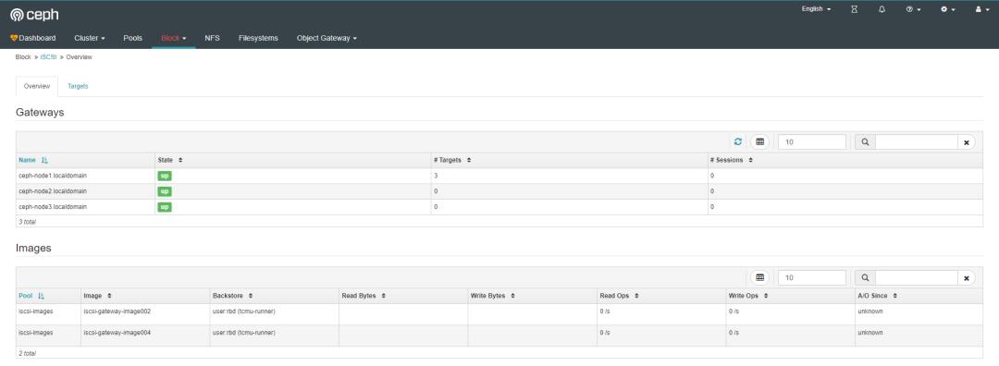The height and width of the screenshot is (366, 999).
Task: Open the Pools page
Action: pos(132,38)
